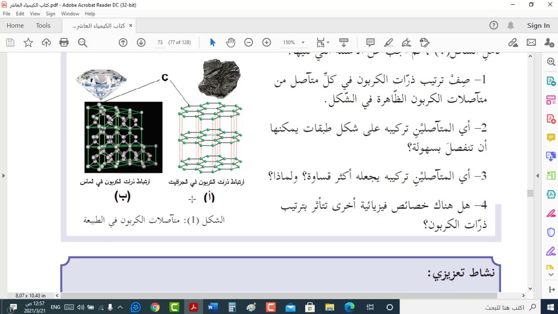
Task: Click the horizontal scrollbar right arrow
Action: tap(524, 296)
